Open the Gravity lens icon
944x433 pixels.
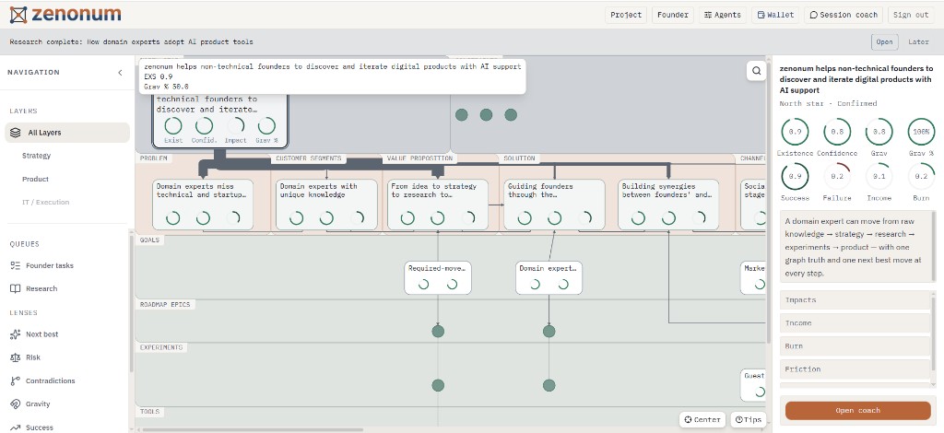[16, 404]
